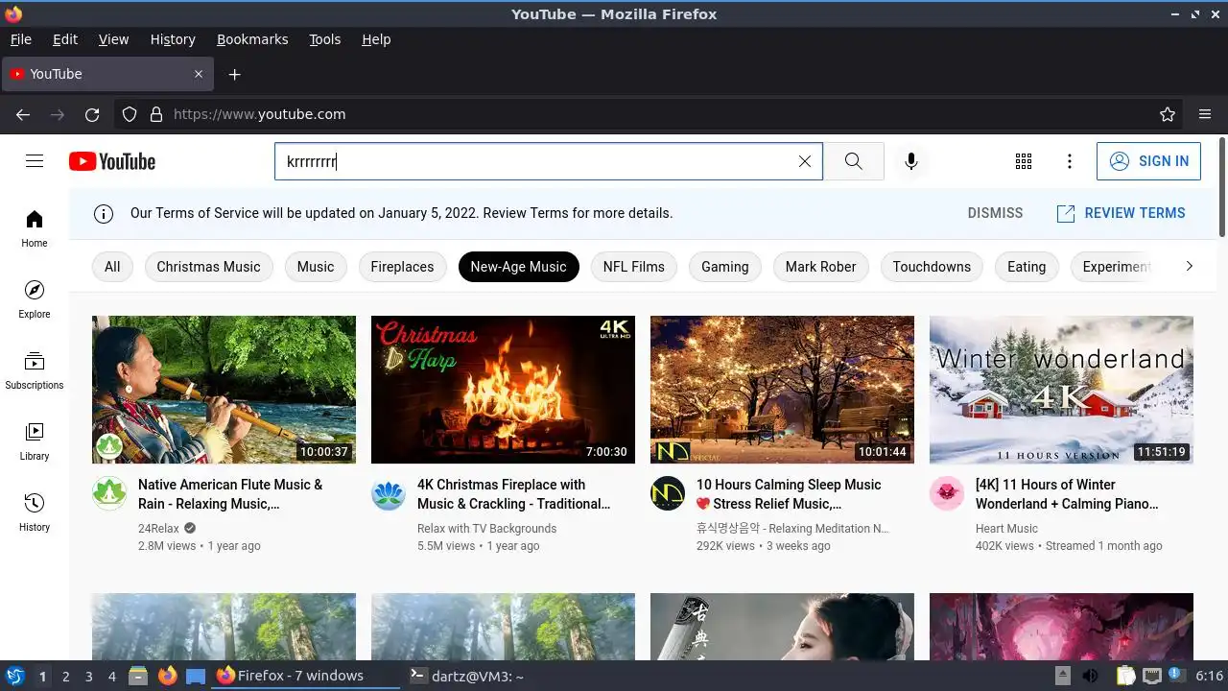Go to the YouTube logo home link
The height and width of the screenshot is (691, 1228).
point(112,161)
